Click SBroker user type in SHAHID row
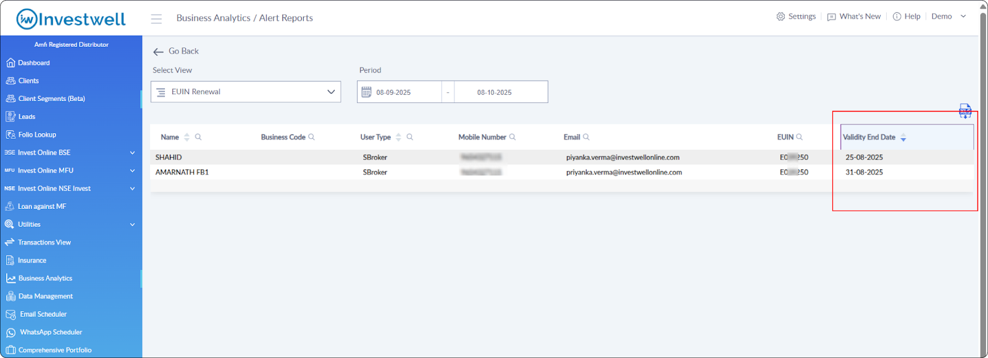Screen dimensions: 988x358 pos(375,158)
